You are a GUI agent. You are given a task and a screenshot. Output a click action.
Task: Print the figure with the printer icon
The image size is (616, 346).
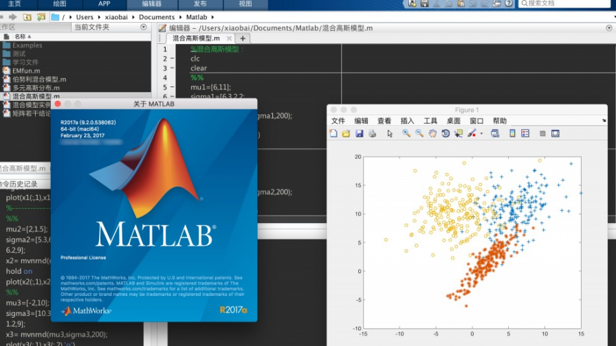pyautogui.click(x=372, y=133)
